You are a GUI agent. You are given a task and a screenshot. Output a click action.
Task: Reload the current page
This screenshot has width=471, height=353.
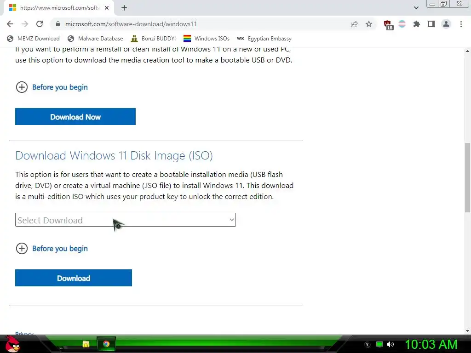tap(40, 24)
